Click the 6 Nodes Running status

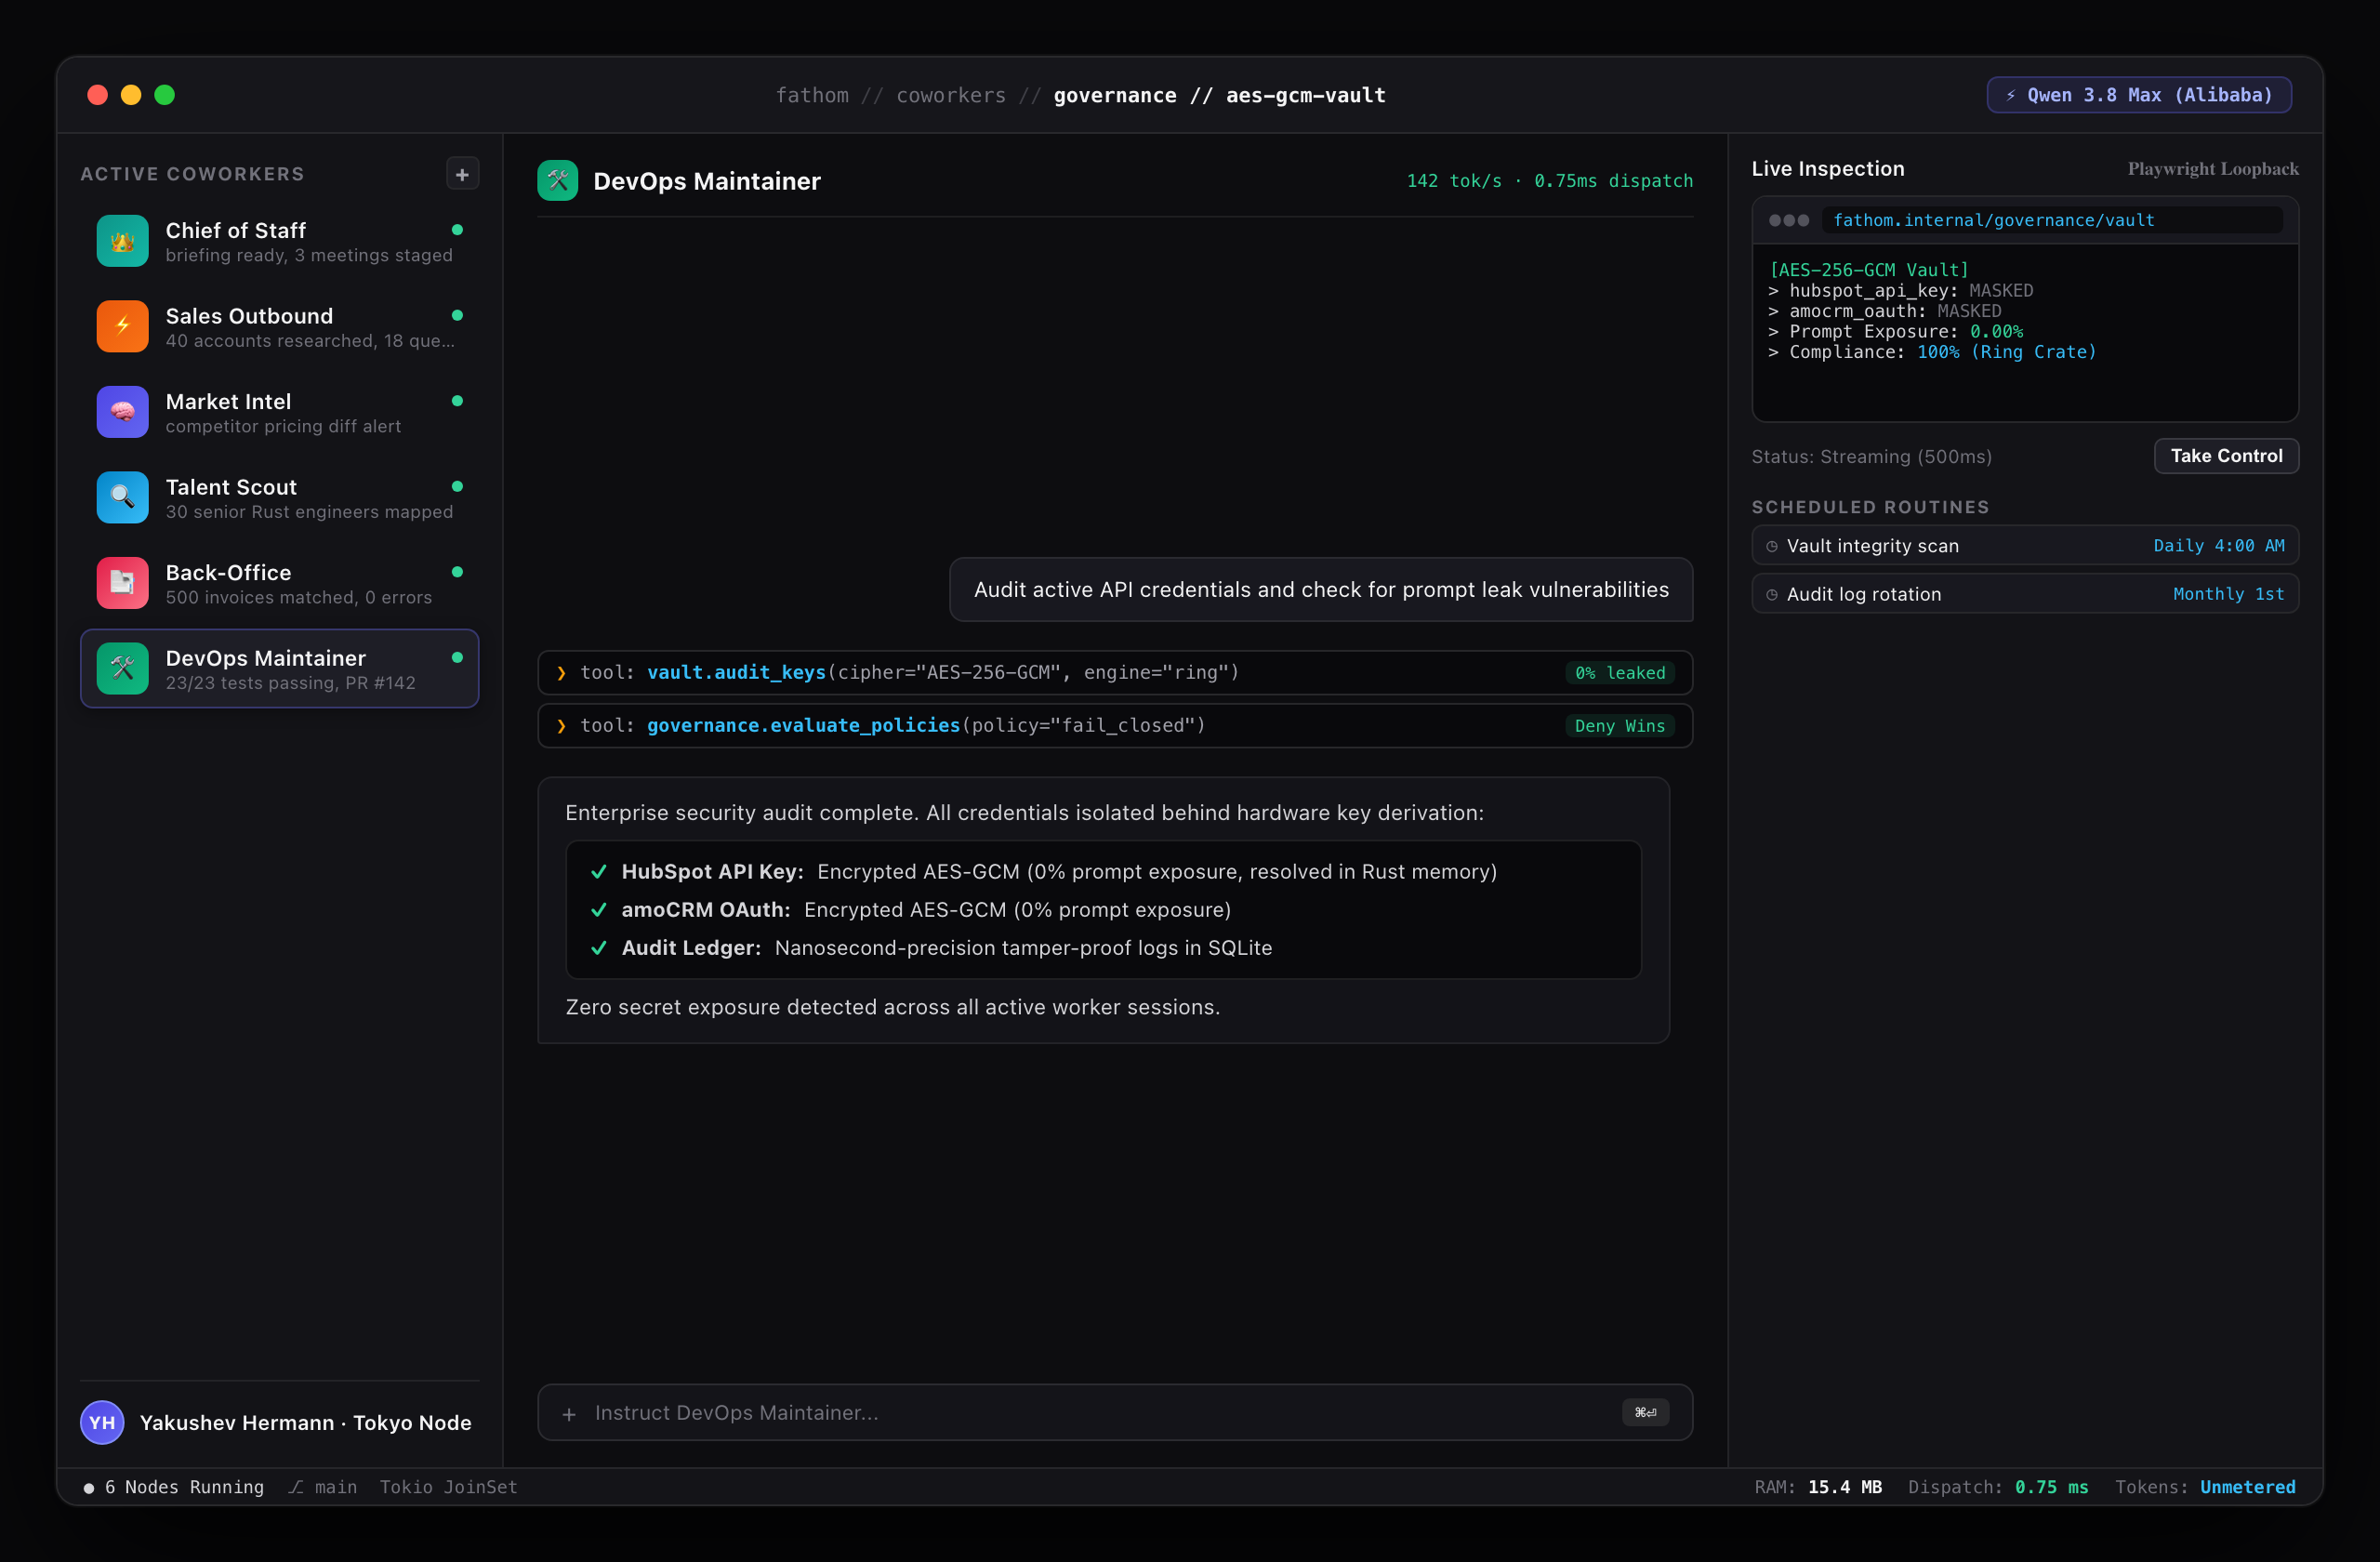point(174,1488)
